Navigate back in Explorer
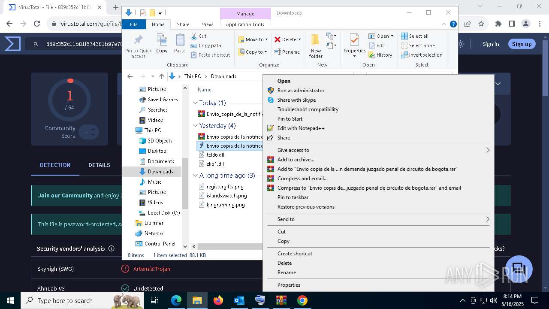The height and width of the screenshot is (309, 549). (x=130, y=76)
